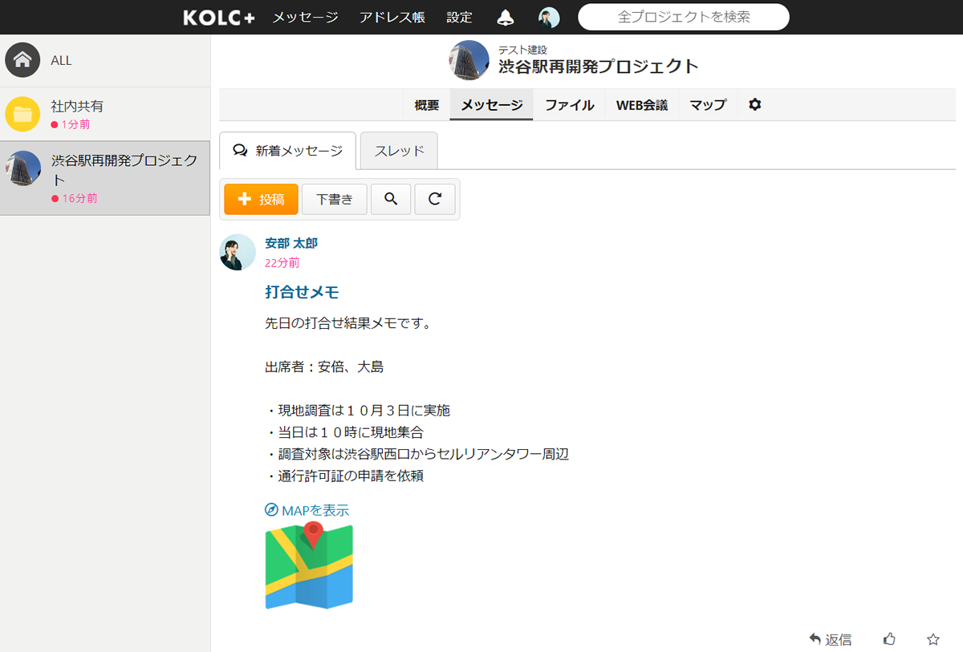Click the search magnifier button
Screen dimensions: 963x652
pyautogui.click(x=391, y=200)
